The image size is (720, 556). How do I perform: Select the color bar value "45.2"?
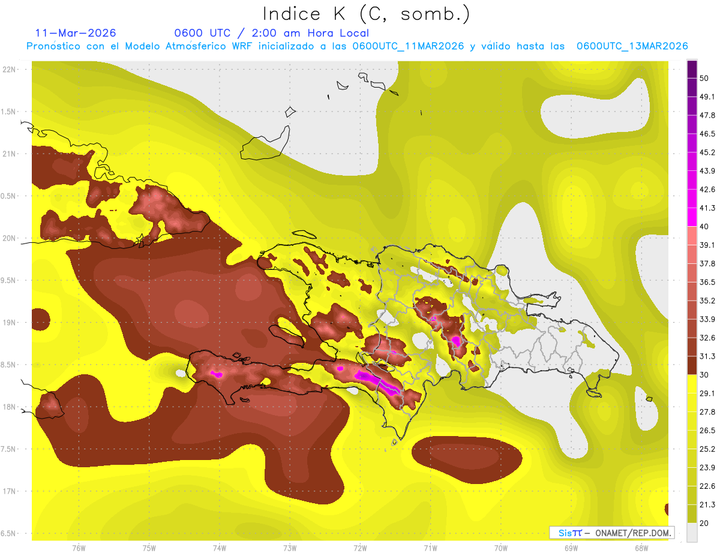coord(707,153)
